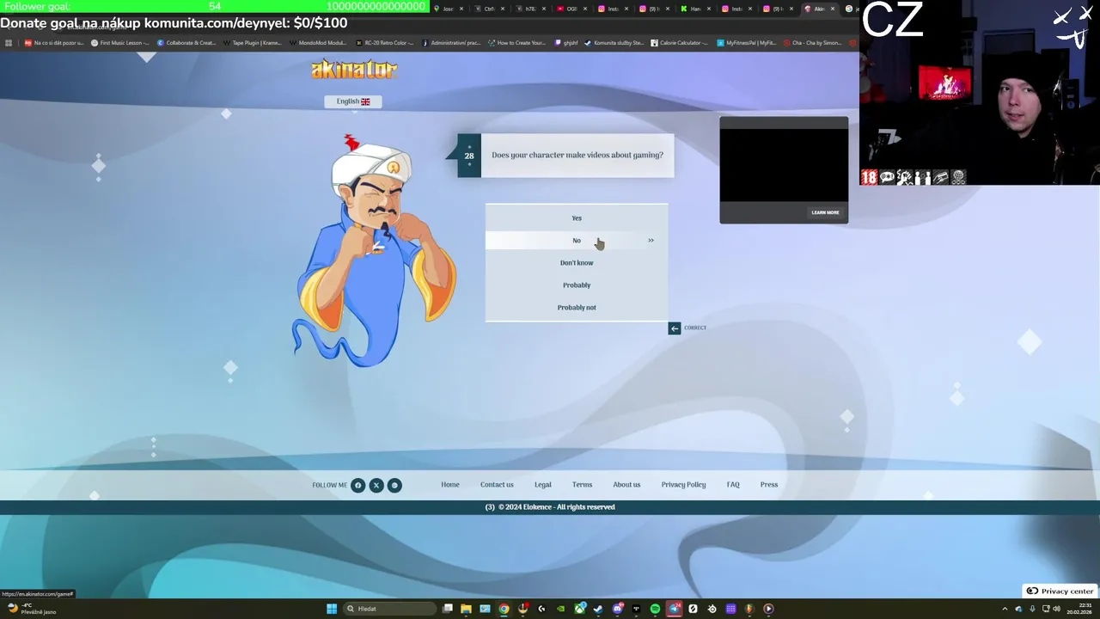
Task: Switch to the OGI YouTube browser tab
Action: click(572, 9)
